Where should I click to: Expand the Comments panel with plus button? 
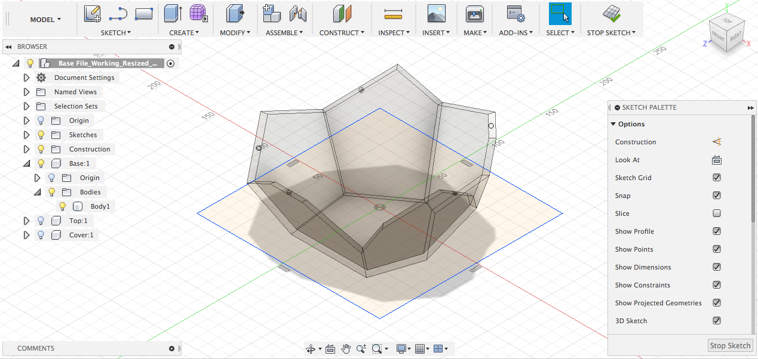click(x=171, y=348)
